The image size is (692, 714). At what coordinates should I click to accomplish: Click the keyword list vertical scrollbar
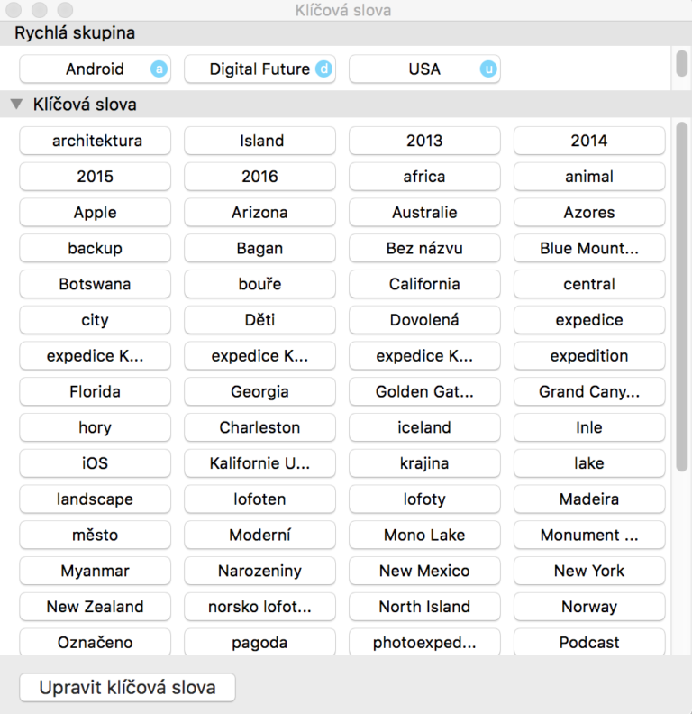tap(682, 297)
